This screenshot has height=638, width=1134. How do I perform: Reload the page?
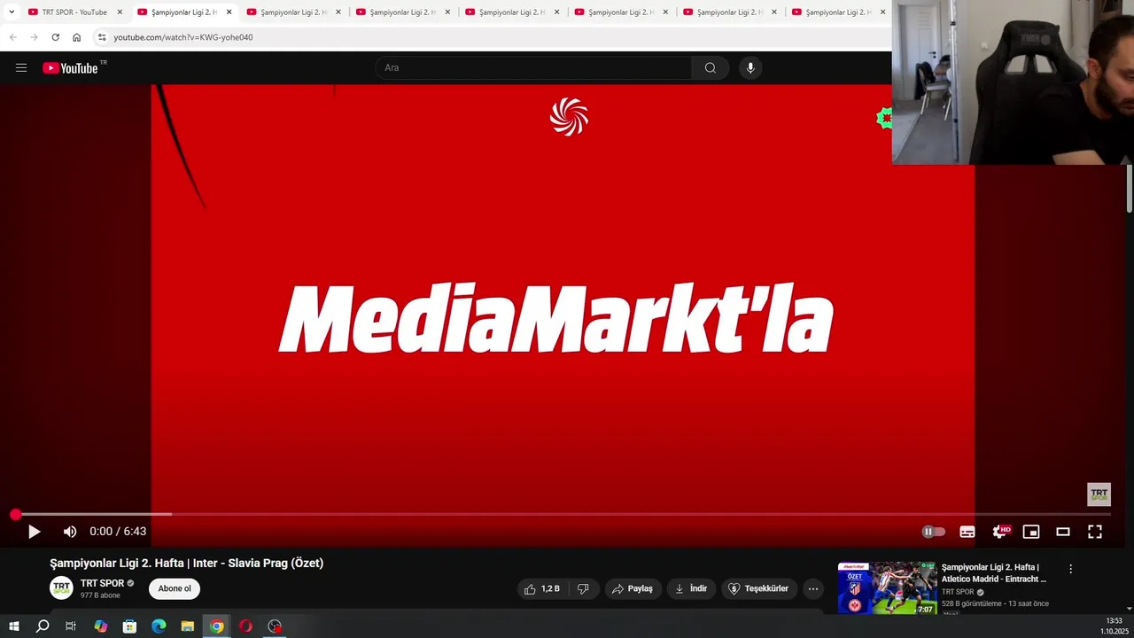pyautogui.click(x=55, y=37)
